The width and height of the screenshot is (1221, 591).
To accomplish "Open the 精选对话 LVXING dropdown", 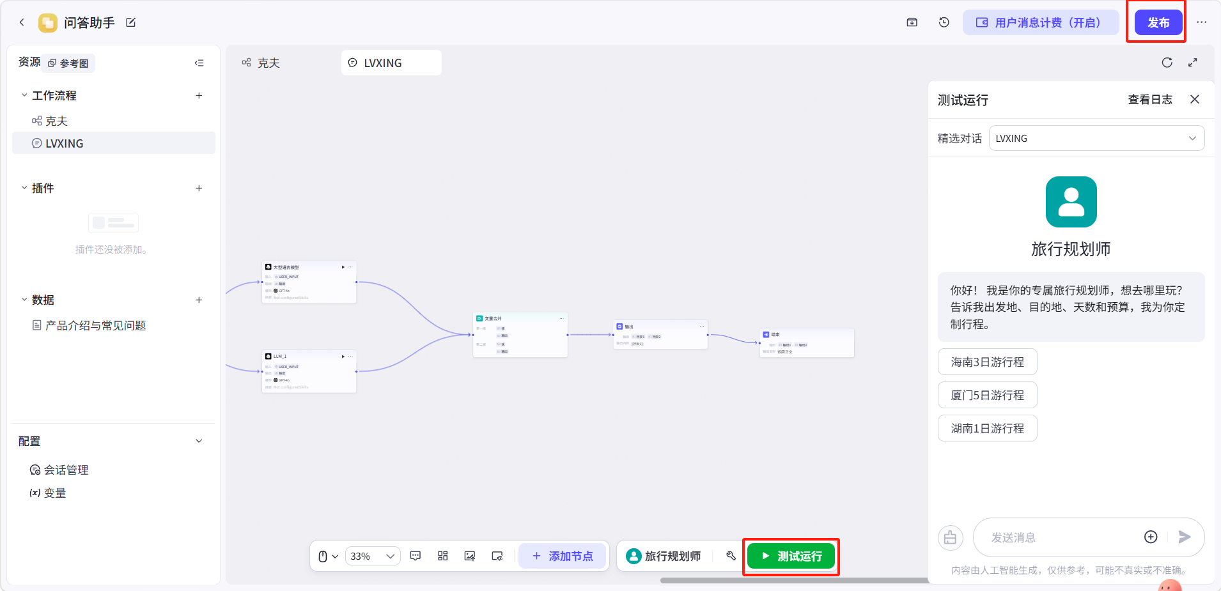I will point(1096,138).
